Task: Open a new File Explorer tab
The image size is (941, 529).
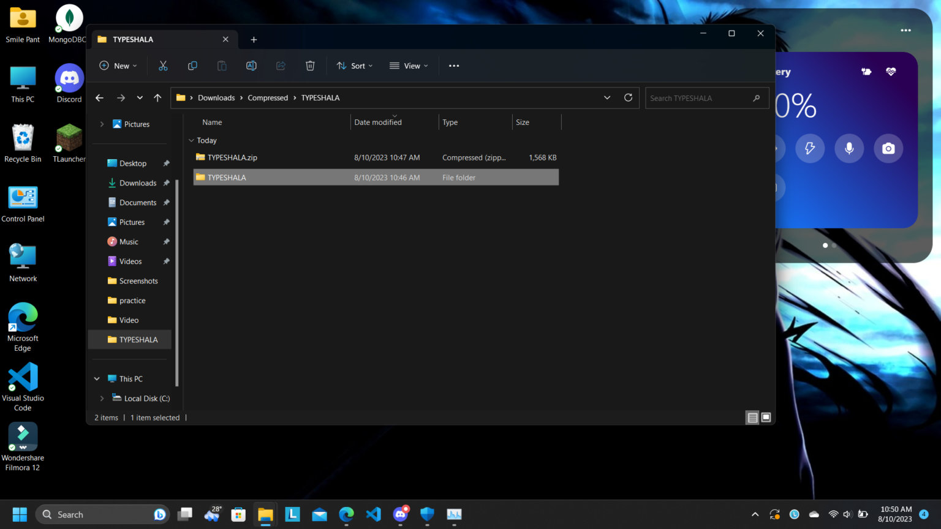Action: click(x=253, y=39)
